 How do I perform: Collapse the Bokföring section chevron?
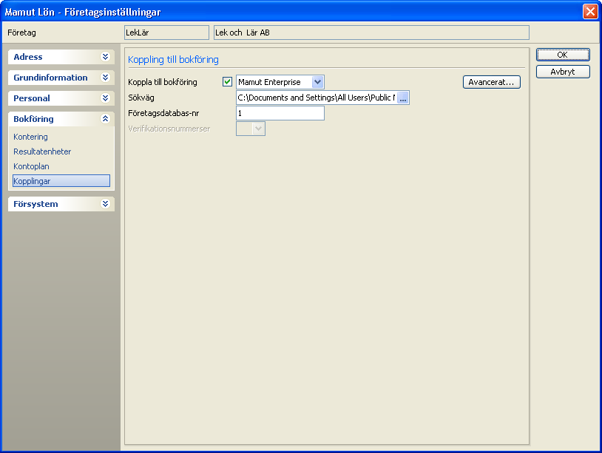coord(105,119)
